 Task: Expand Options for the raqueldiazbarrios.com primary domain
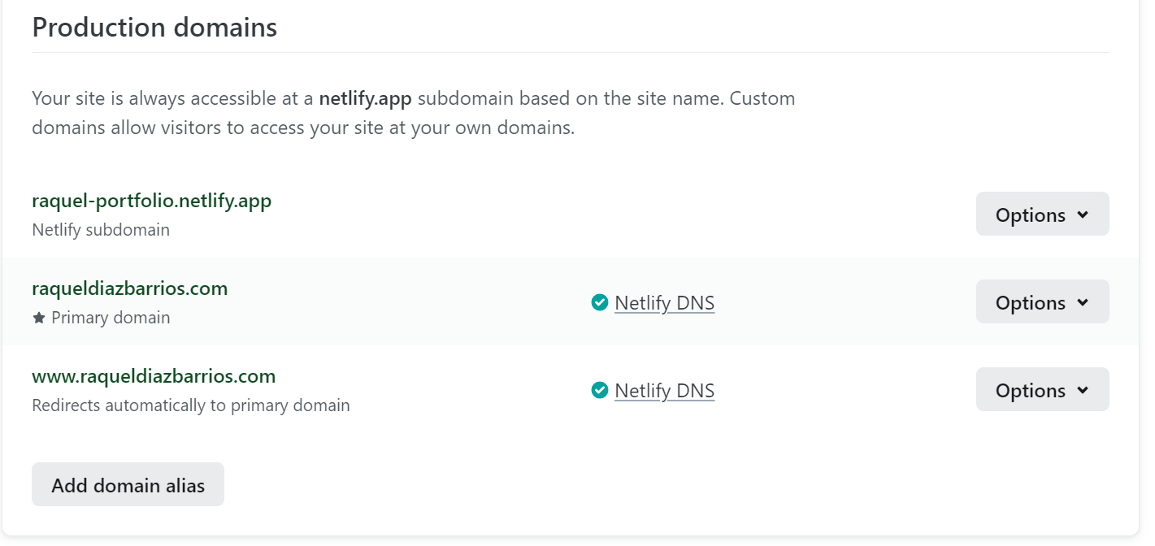[1041, 302]
